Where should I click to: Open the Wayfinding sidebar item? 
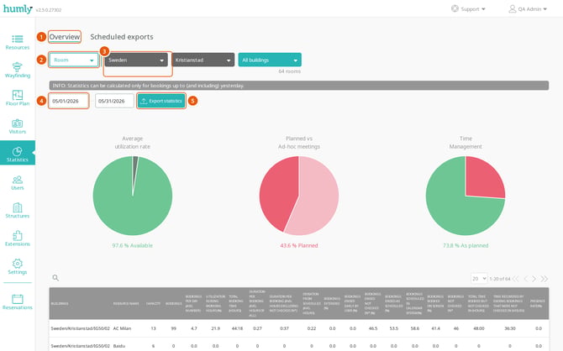(18, 71)
